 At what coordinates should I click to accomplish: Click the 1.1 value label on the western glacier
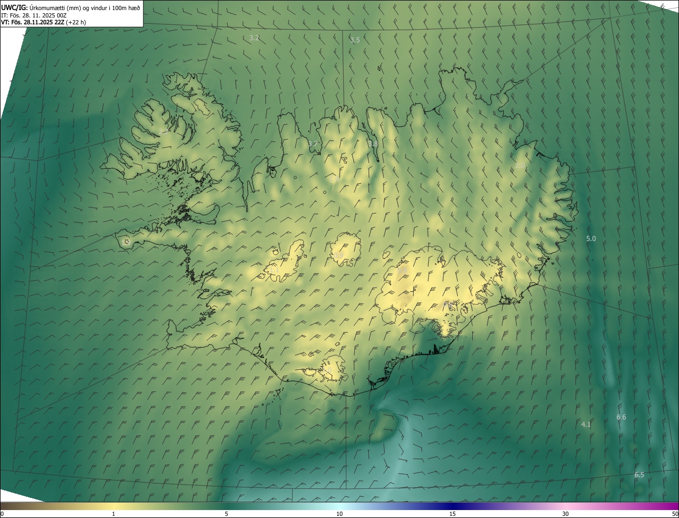(x=274, y=270)
